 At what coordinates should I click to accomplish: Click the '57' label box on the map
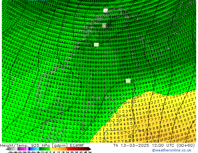pos(104,26)
